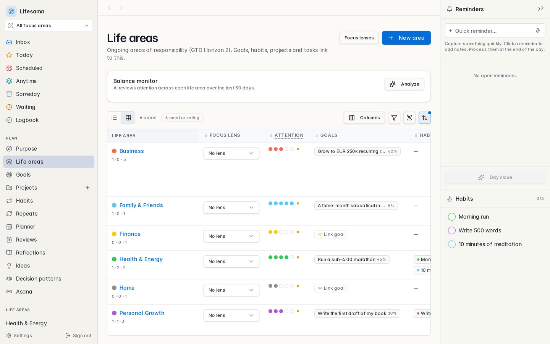Open Settings gear in sidebar footer

(x=19, y=336)
